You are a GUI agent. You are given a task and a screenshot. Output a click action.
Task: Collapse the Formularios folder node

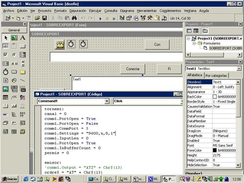[194, 43]
